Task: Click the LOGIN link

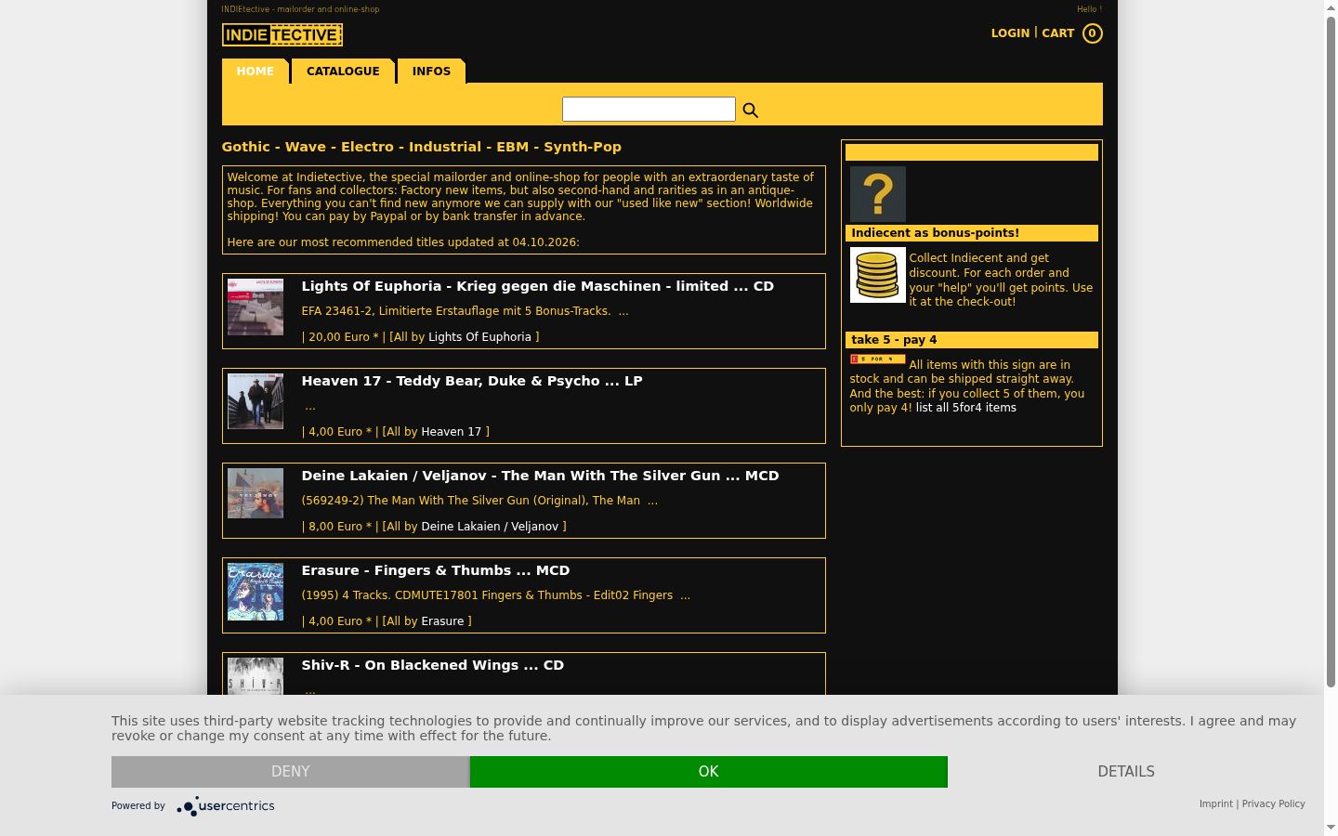Action: [x=1010, y=33]
